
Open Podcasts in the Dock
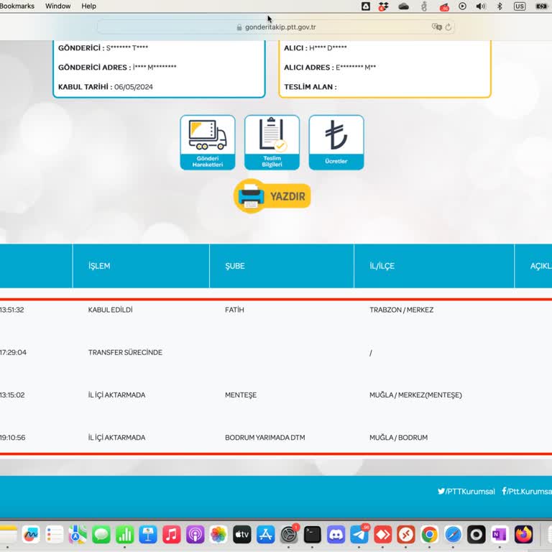coord(195,535)
